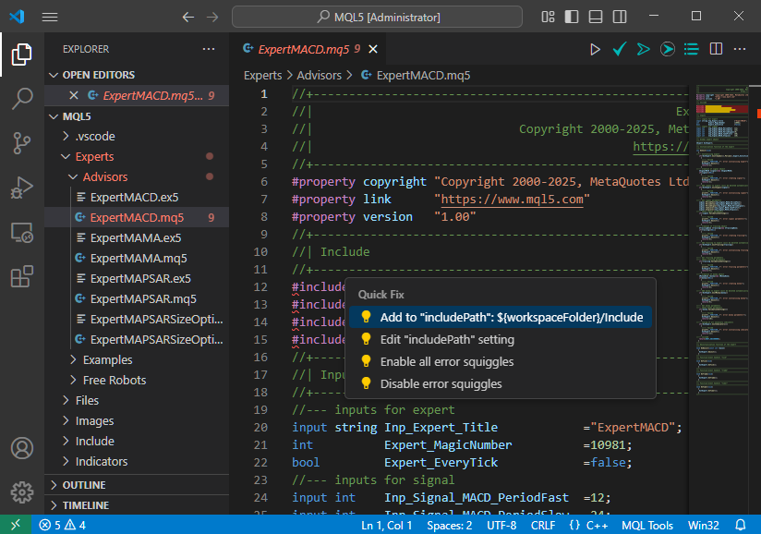Image resolution: width=761 pixels, height=534 pixels.
Task: Toggle secondary side bar visibility
Action: point(620,17)
